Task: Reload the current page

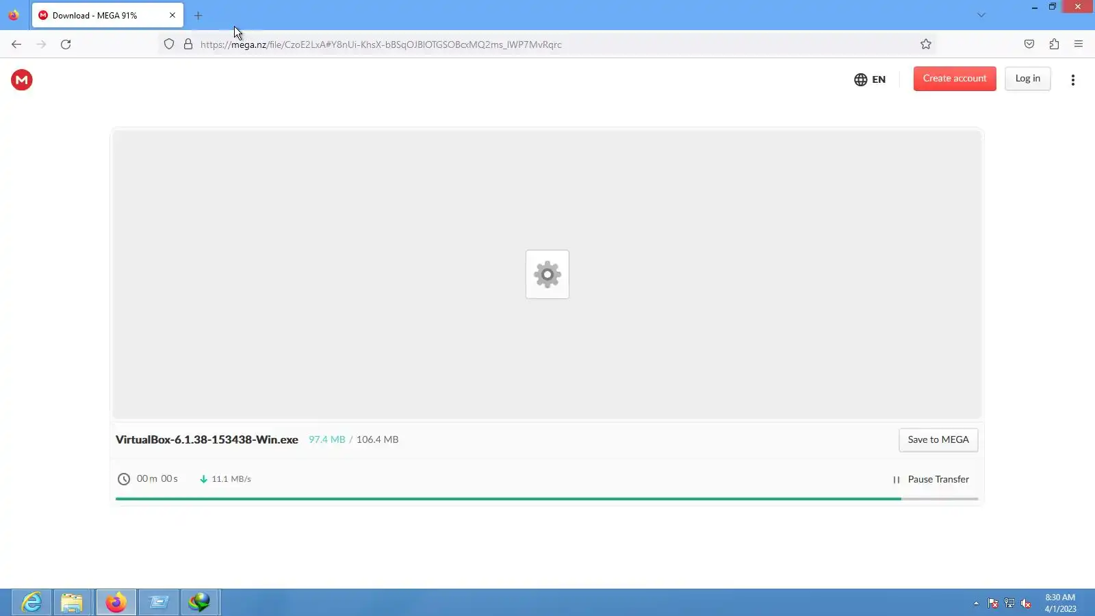Action: pos(66,44)
